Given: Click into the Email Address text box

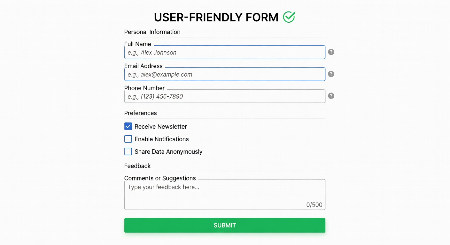Looking at the screenshot, I should 225,75.
